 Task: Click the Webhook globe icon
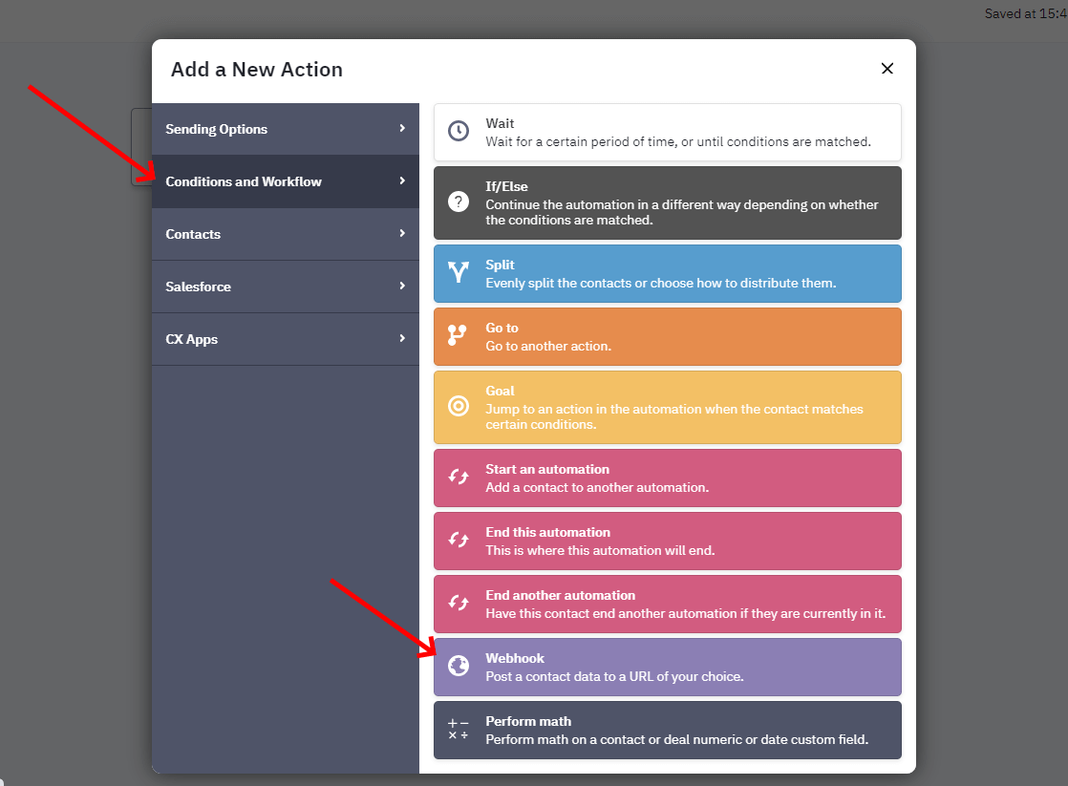pyautogui.click(x=459, y=667)
